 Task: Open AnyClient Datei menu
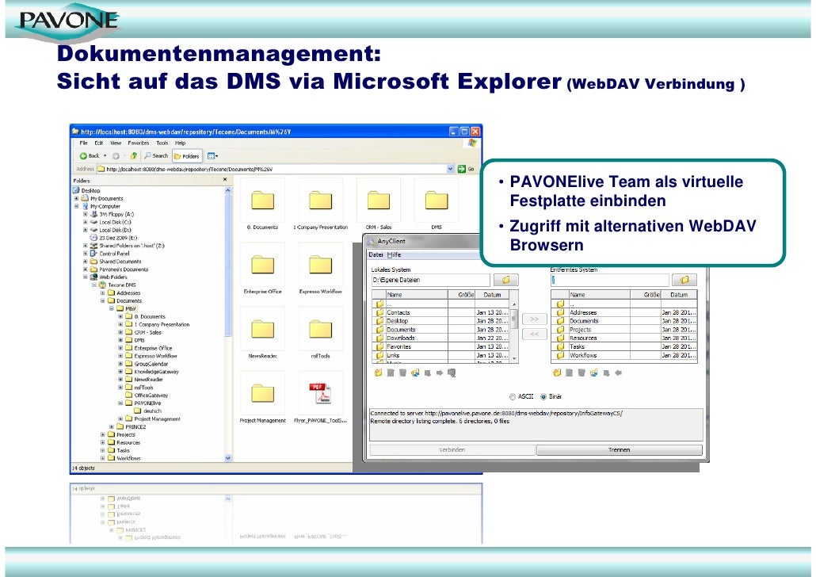click(376, 254)
